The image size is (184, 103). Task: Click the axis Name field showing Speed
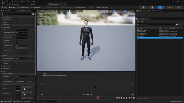[x=22, y=30]
